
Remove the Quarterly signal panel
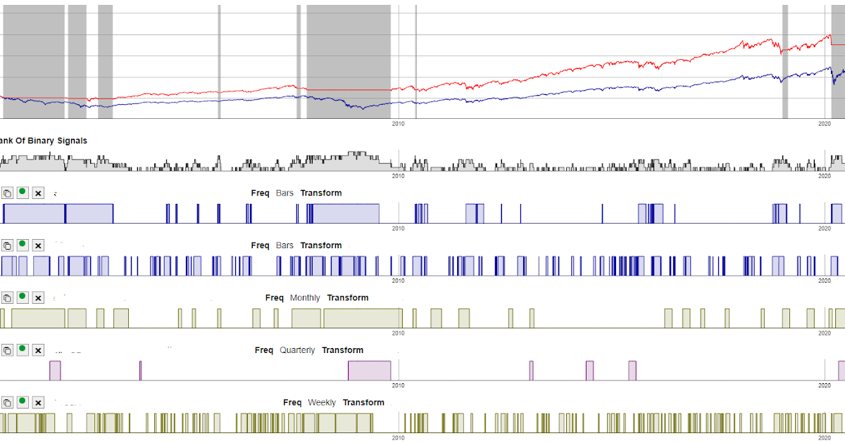38,349
